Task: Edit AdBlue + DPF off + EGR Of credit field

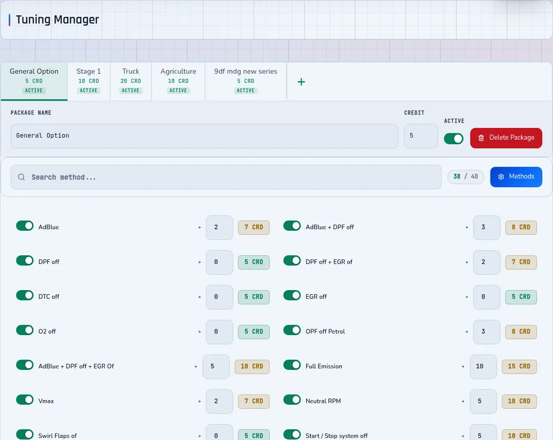Action: coord(216,366)
